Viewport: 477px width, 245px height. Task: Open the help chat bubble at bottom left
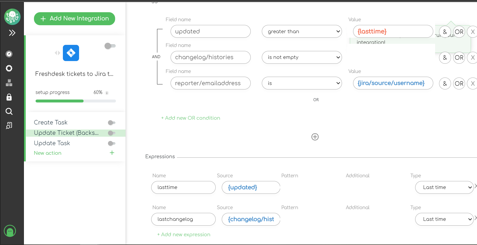(x=10, y=231)
